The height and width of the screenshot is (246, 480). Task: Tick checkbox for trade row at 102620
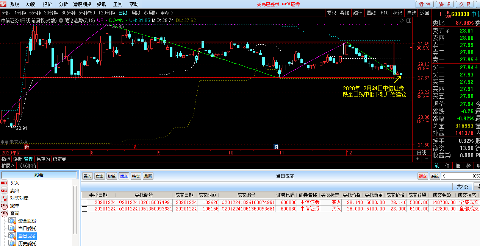pyautogui.click(x=84, y=202)
